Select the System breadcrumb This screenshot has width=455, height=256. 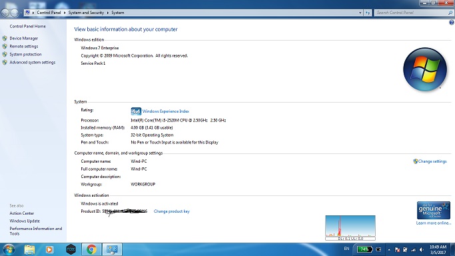coord(118,13)
